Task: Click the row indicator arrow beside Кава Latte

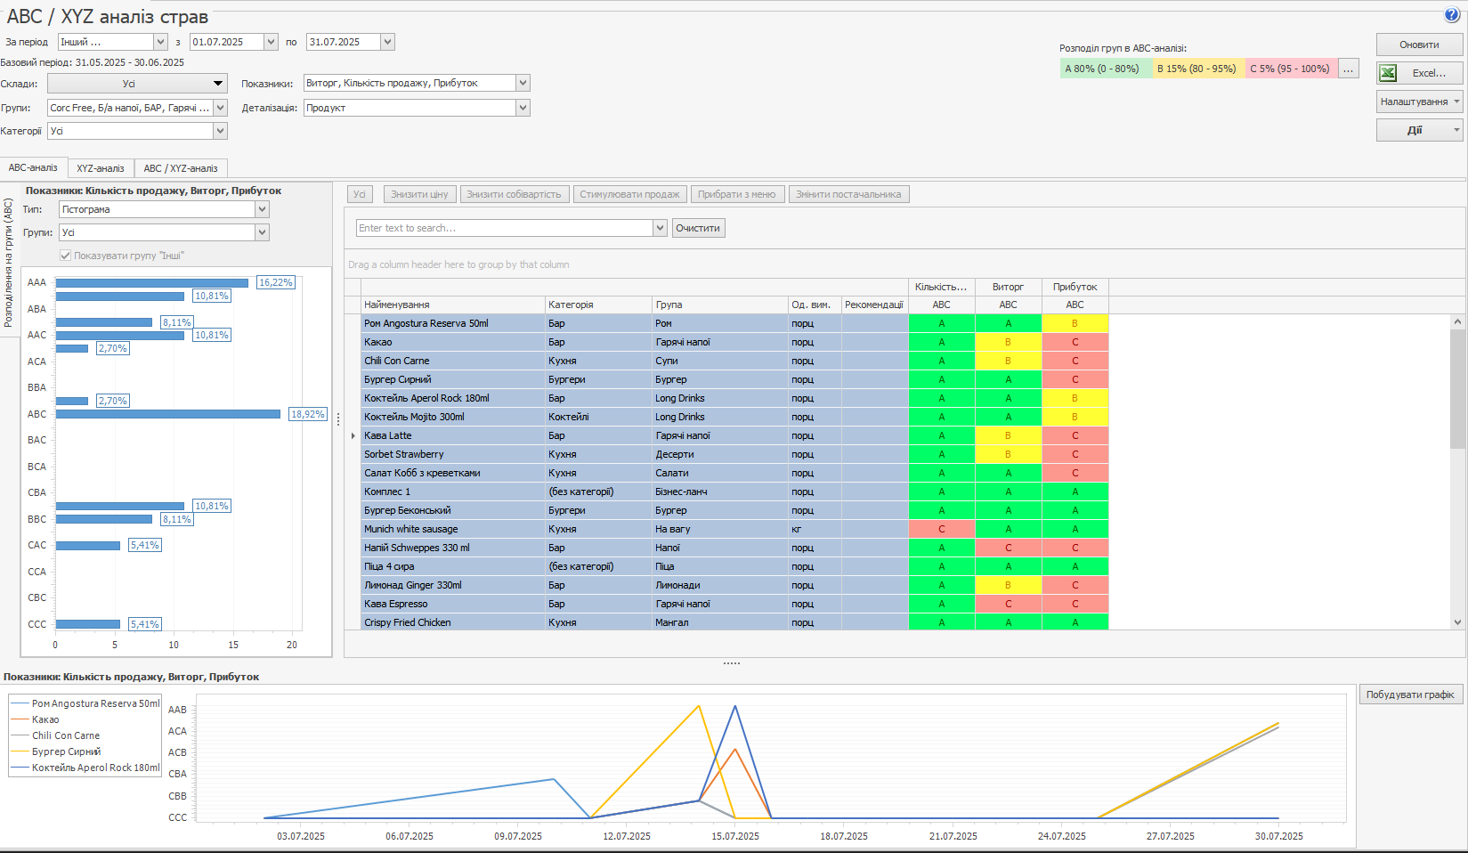Action: (x=353, y=435)
